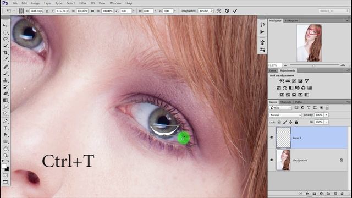Open workspace switcher dropdown
The image size is (352, 198).
[333, 11]
